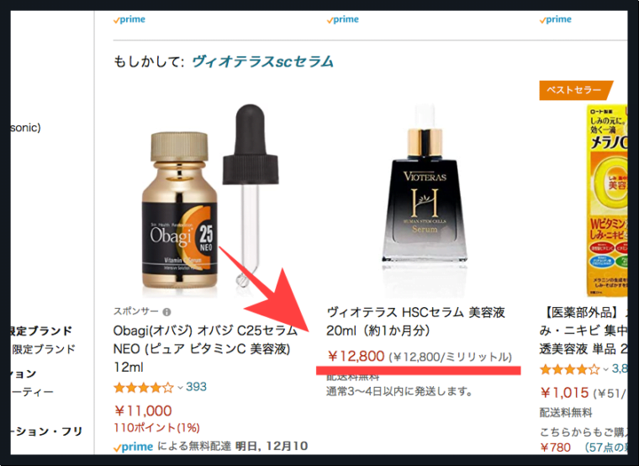The width and height of the screenshot is (639, 466).
Task: Click the ¥11,000 Obagi price
Action: (143, 410)
